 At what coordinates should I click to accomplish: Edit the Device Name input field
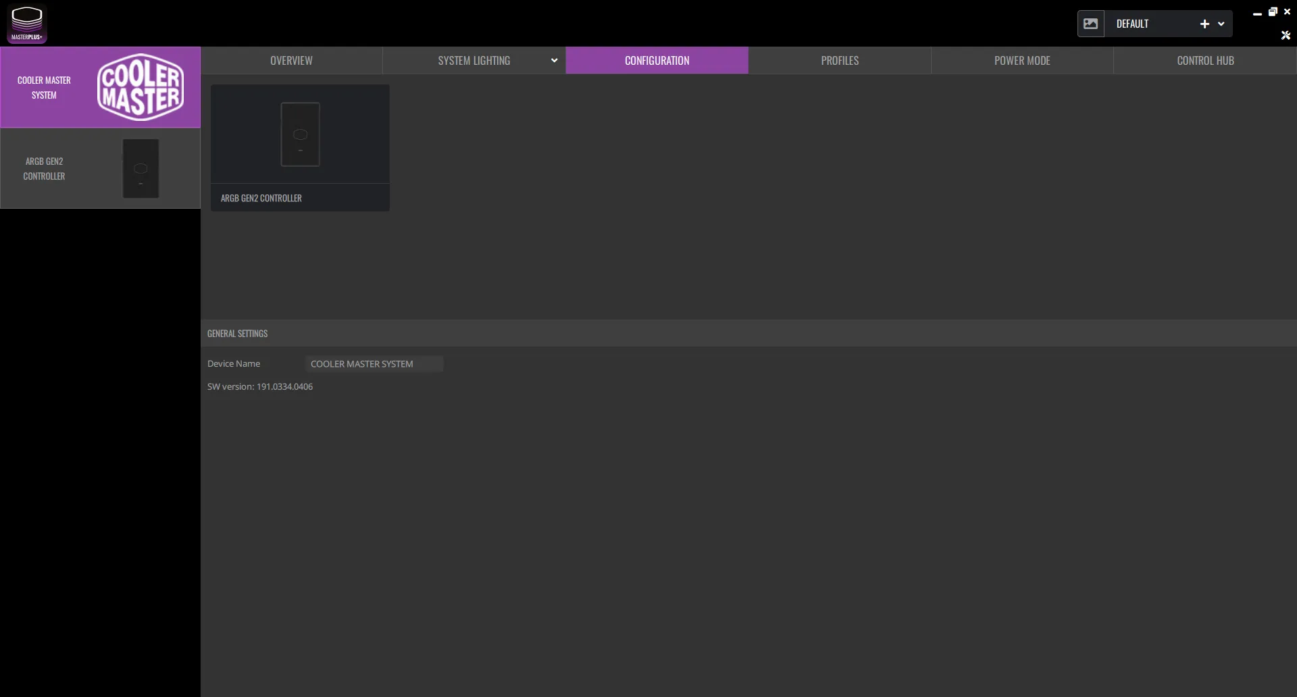(374, 363)
